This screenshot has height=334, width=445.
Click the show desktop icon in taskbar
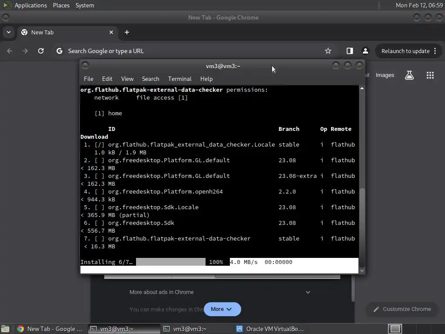click(5, 329)
